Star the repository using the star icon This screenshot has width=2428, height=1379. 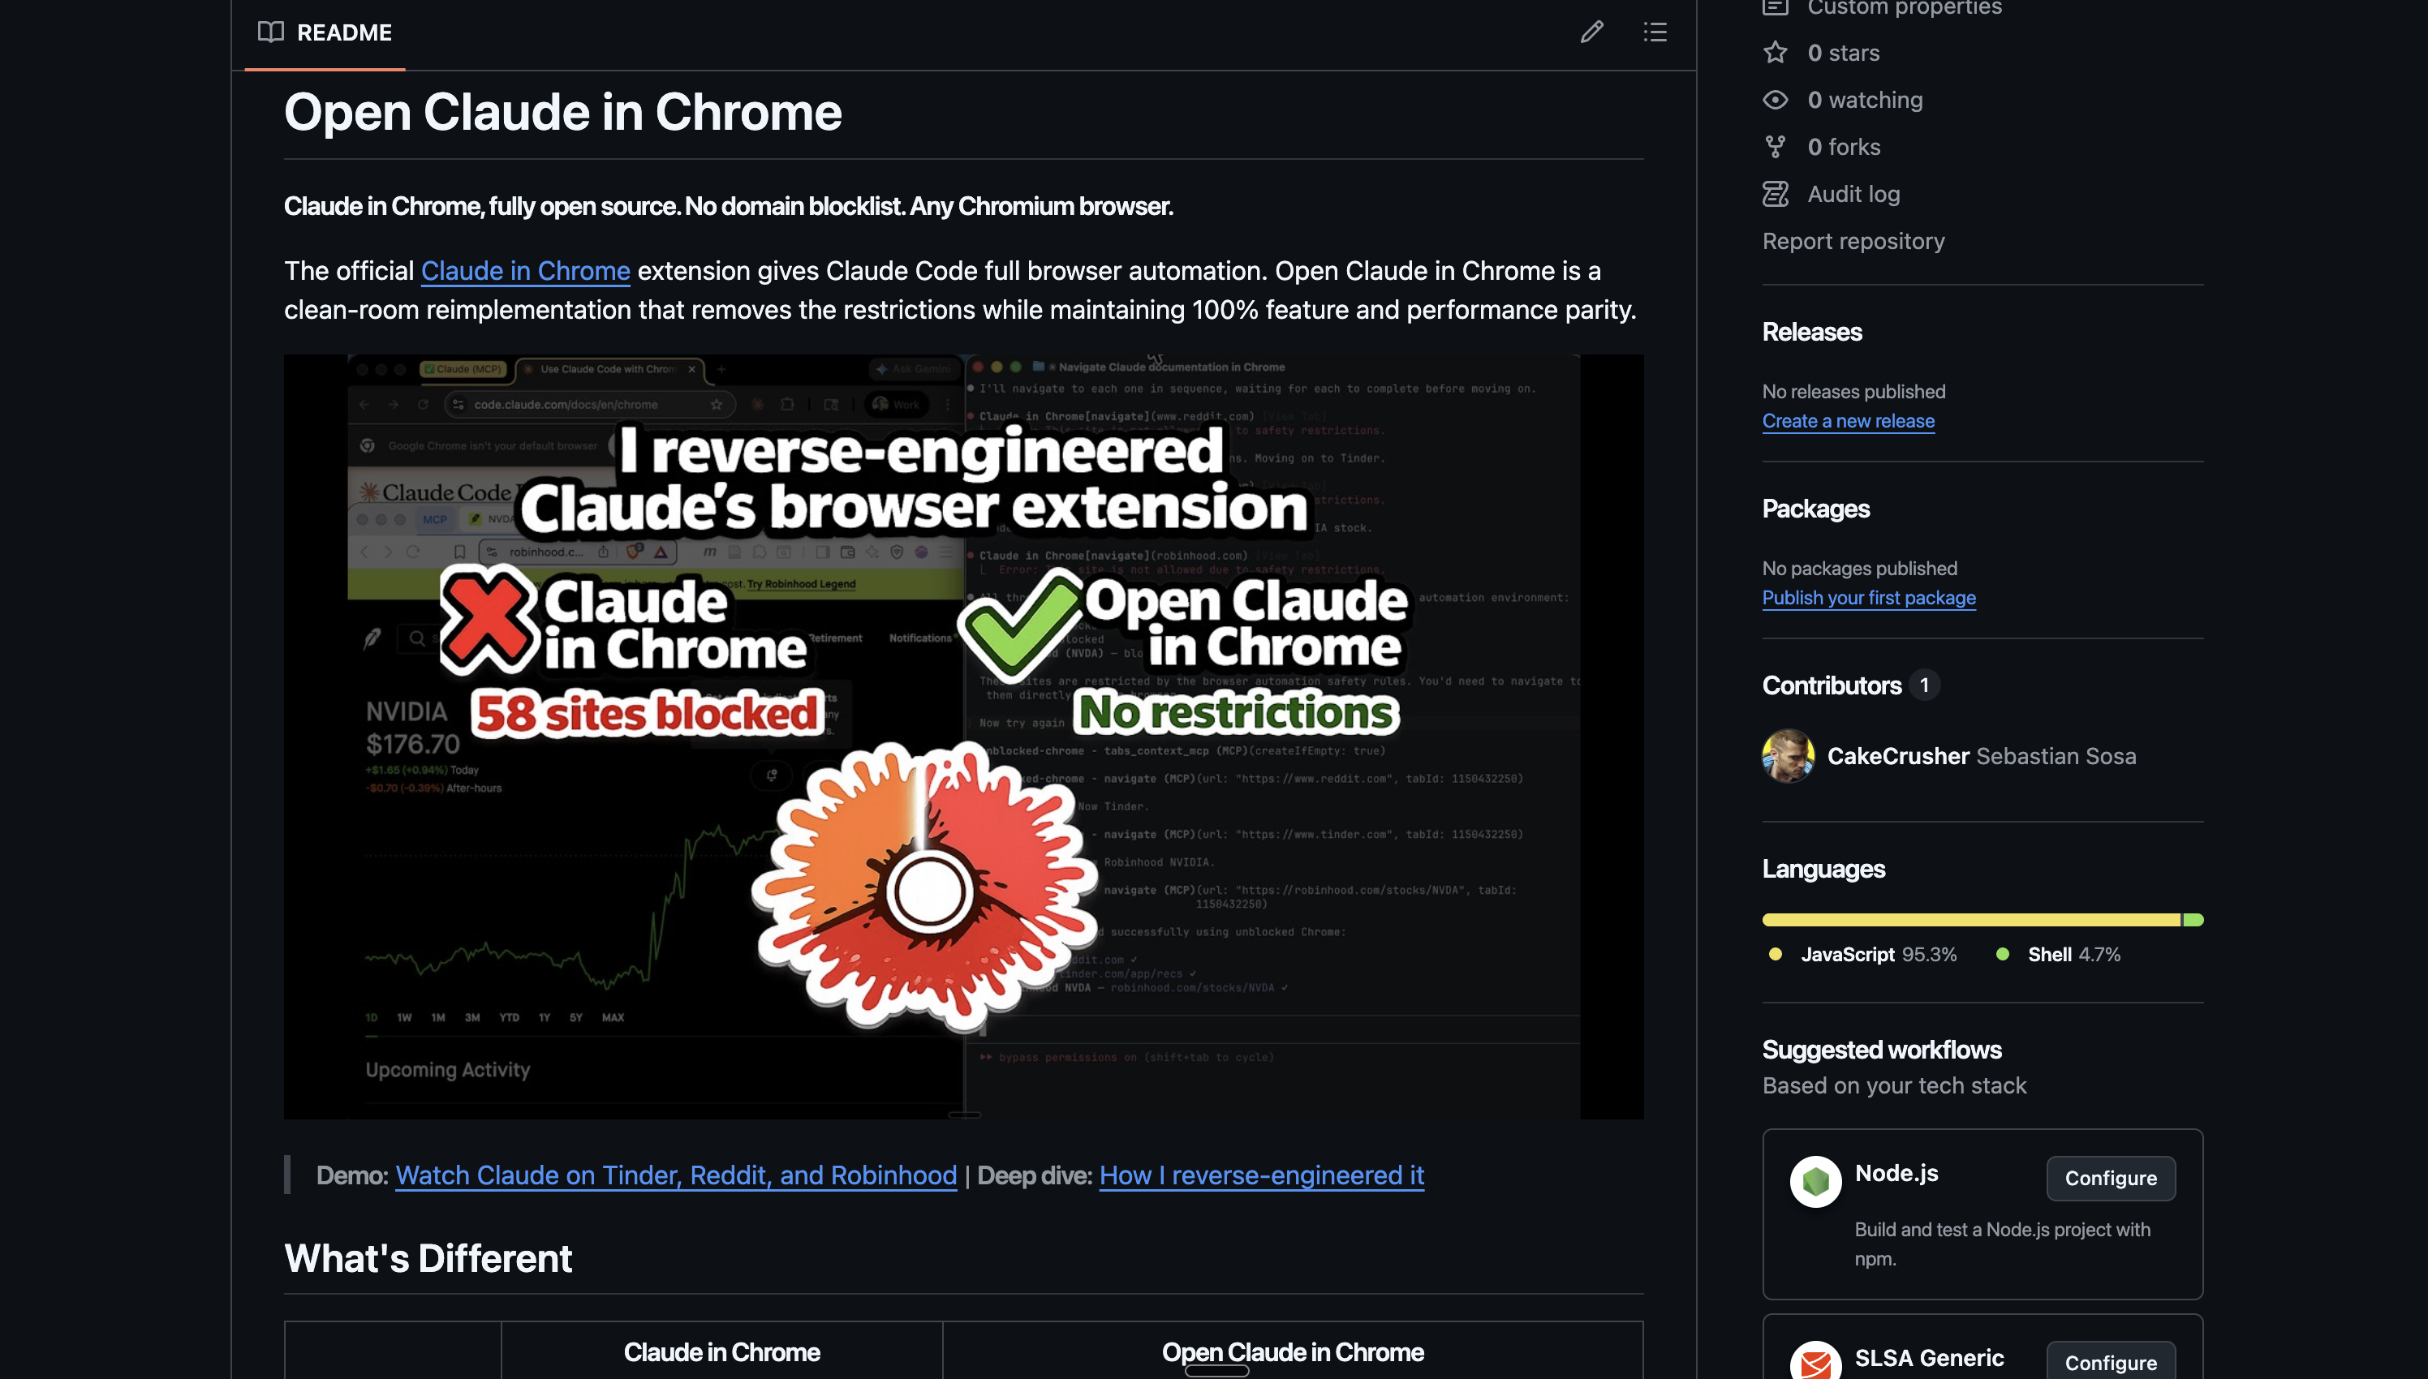[x=1776, y=52]
